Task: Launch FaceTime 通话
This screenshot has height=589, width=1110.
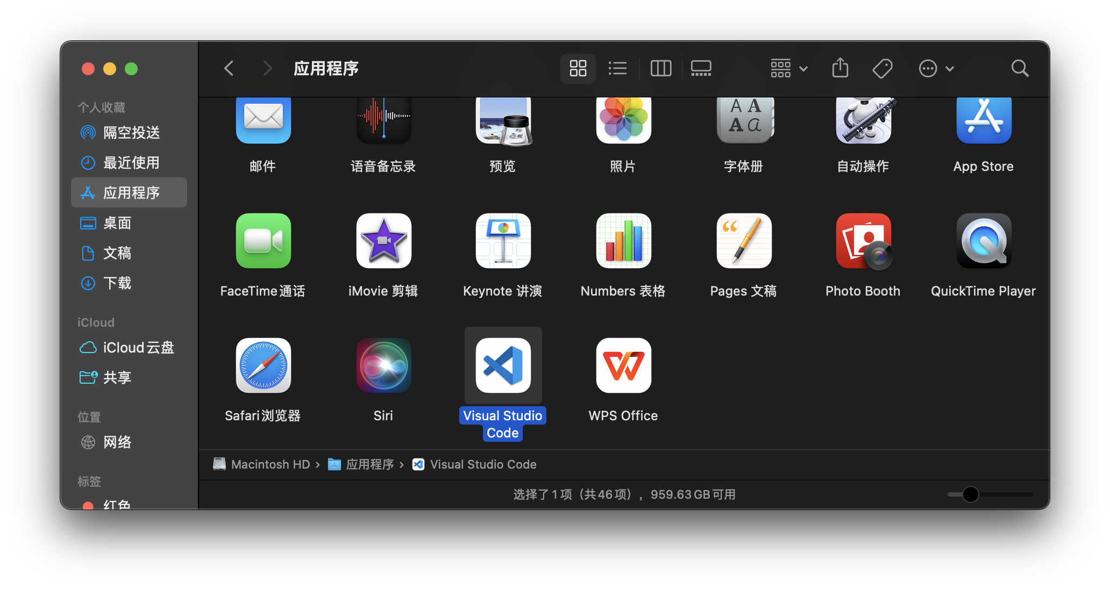Action: point(262,241)
